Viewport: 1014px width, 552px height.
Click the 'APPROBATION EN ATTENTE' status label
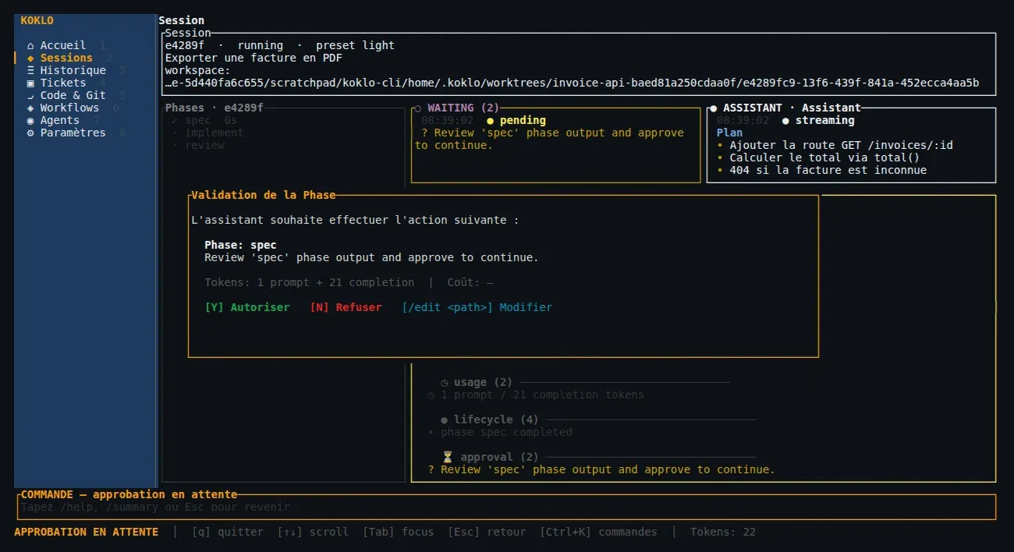click(x=86, y=532)
